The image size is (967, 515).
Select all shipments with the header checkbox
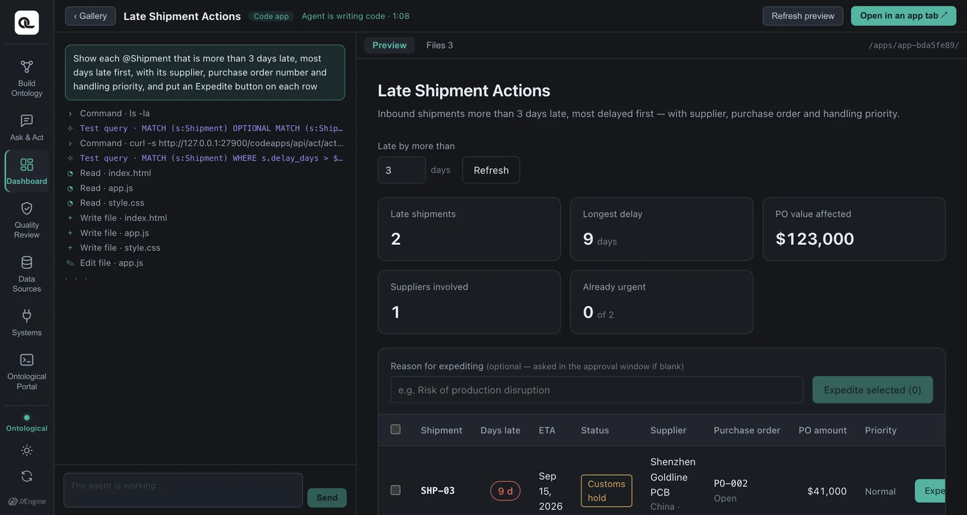tap(395, 429)
